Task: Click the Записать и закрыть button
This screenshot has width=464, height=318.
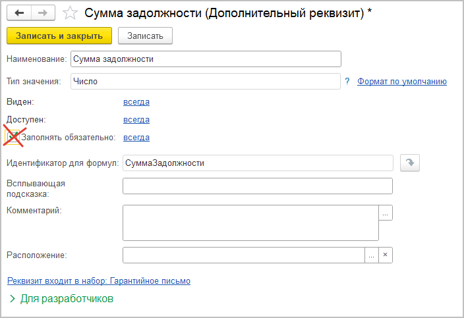Action: click(59, 36)
